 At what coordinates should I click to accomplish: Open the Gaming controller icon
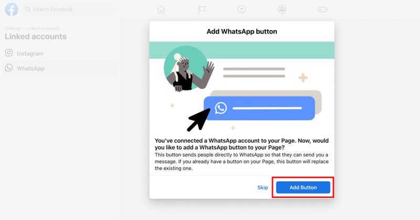pos(322,9)
